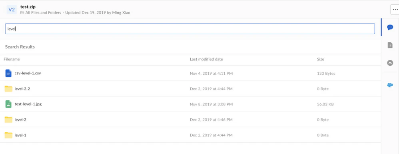Sort by Filename column header
The image size is (399, 154).
coord(12,59)
